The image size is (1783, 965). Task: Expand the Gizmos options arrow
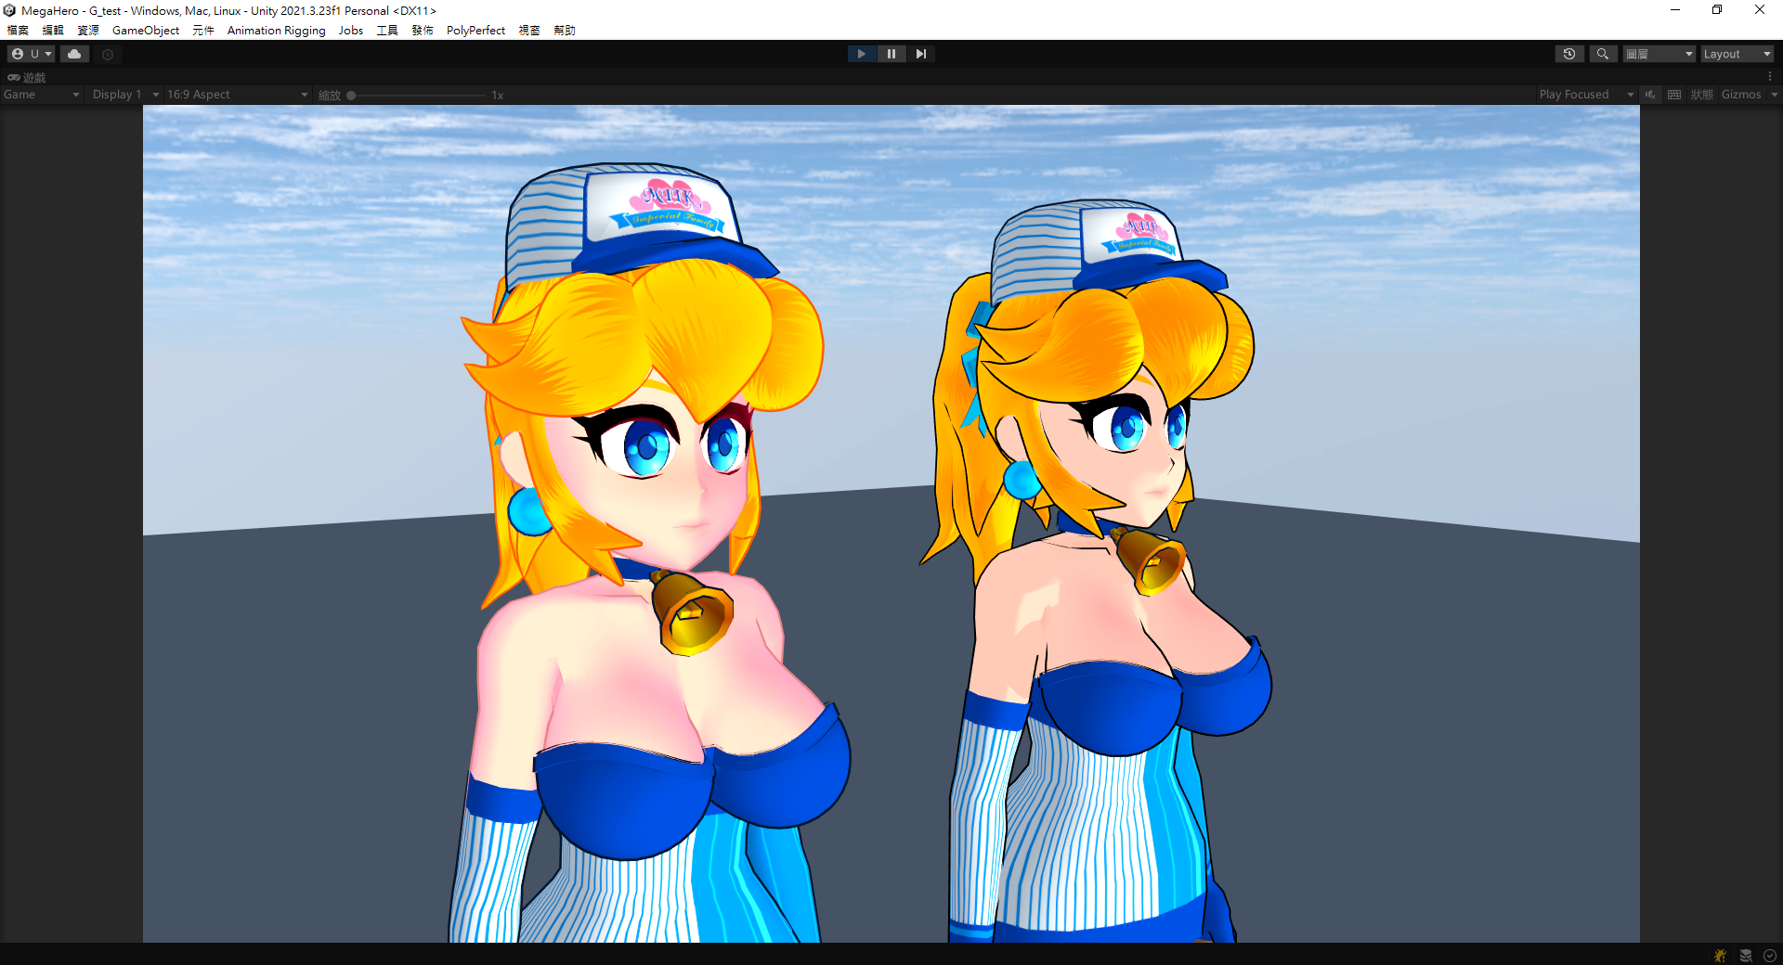click(x=1774, y=95)
